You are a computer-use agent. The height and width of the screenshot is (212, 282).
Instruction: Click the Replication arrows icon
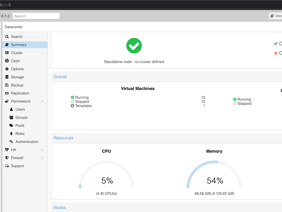pyautogui.click(x=7, y=93)
